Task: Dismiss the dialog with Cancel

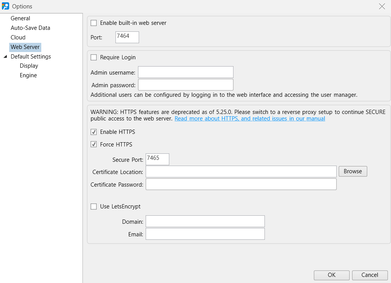Action: tap(369, 275)
